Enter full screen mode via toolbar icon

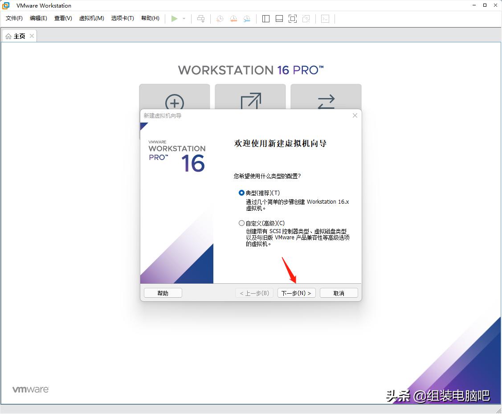point(292,18)
